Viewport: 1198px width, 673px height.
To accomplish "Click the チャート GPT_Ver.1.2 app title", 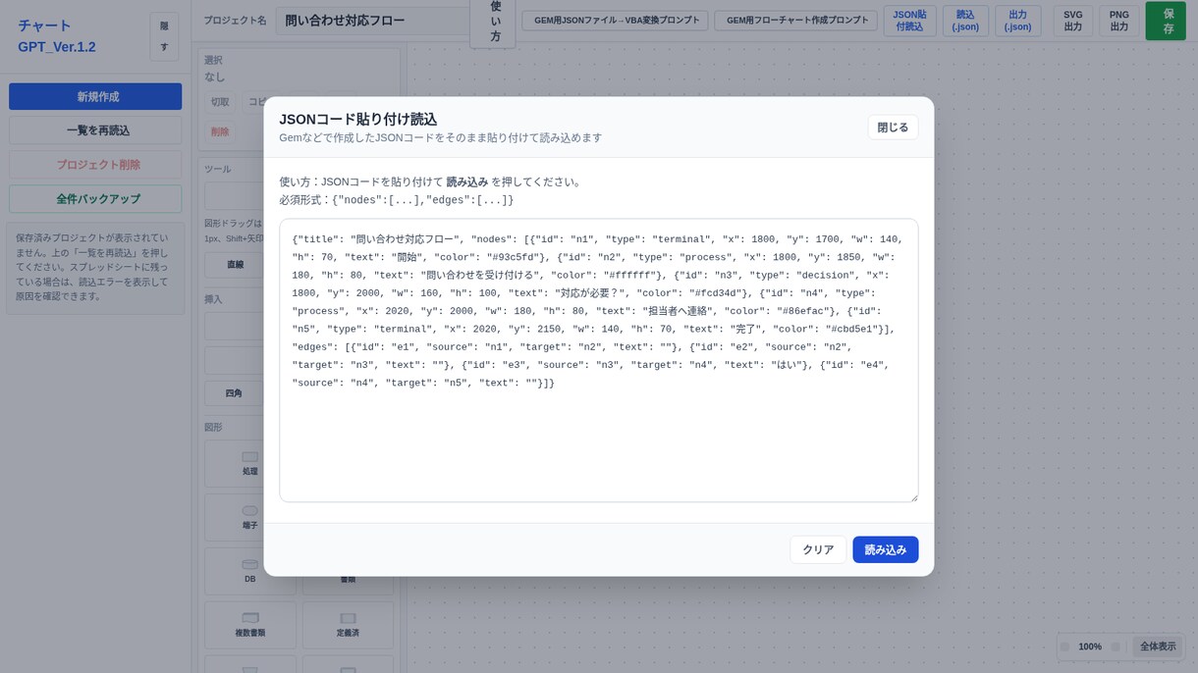I will (x=57, y=36).
